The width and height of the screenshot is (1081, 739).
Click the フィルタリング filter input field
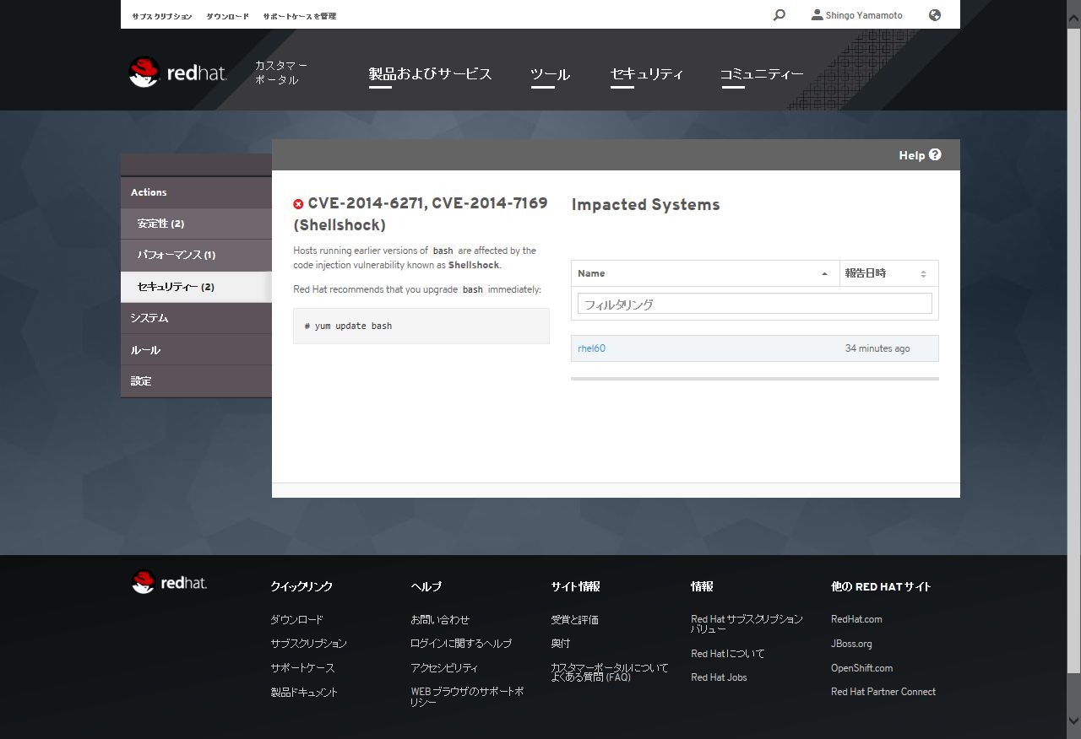point(754,304)
